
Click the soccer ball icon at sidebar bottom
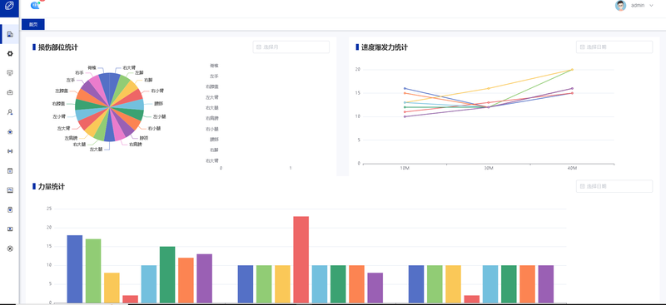10,248
